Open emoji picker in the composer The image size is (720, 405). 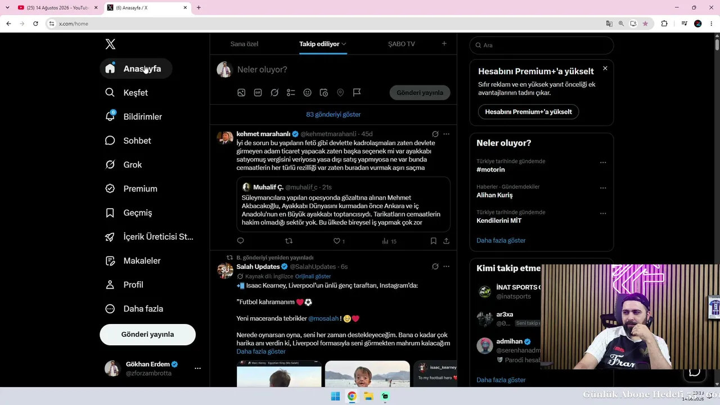pyautogui.click(x=307, y=93)
